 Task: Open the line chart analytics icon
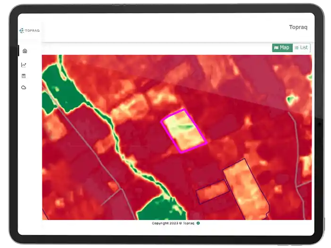click(x=24, y=64)
